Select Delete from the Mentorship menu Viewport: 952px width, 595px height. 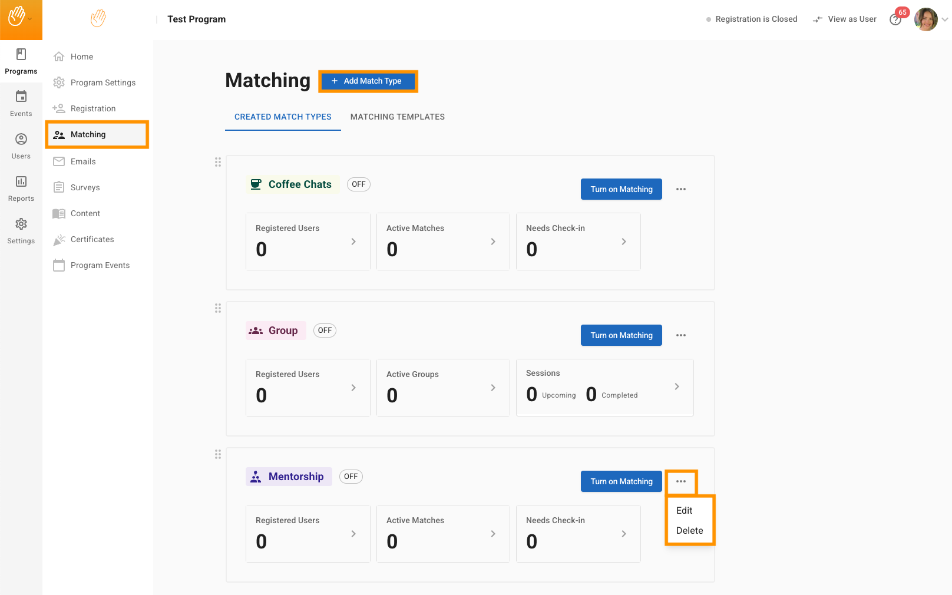(x=689, y=531)
